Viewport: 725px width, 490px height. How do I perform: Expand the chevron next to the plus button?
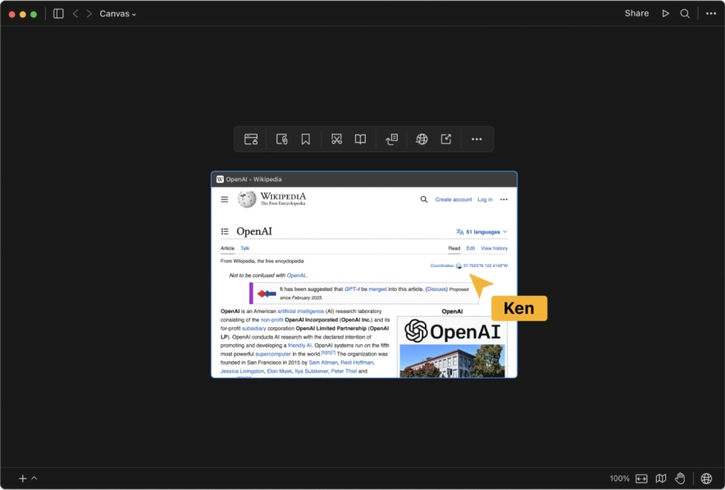click(x=34, y=479)
